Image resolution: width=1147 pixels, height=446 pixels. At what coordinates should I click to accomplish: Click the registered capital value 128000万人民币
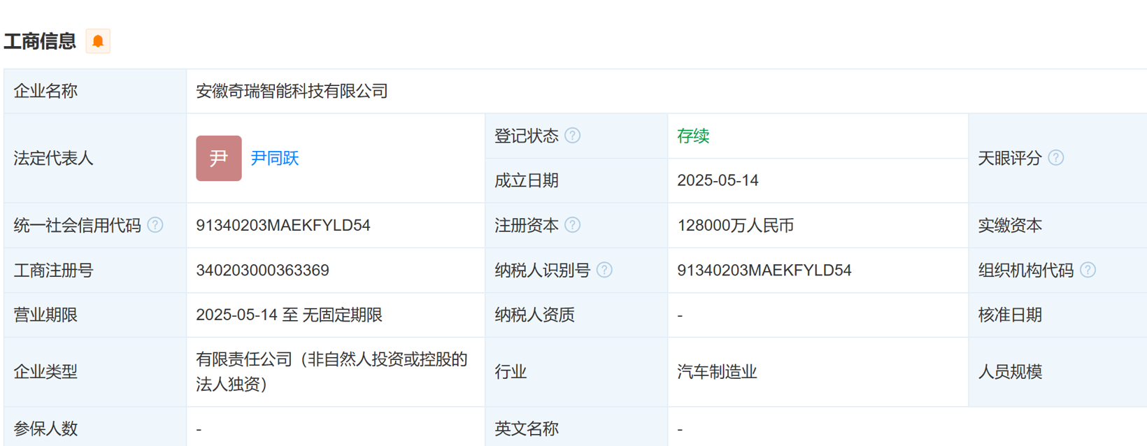(x=735, y=225)
